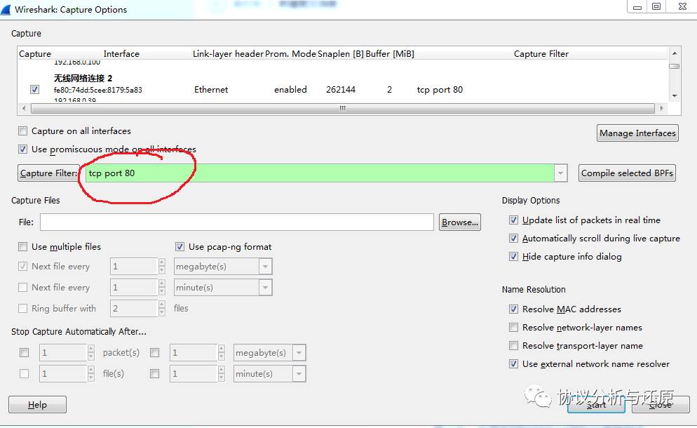Open stop-after megabyte(s) unit dropdown

point(299,353)
